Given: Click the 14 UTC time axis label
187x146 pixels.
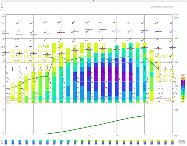Looking at the screenshot, I should [117, 136].
